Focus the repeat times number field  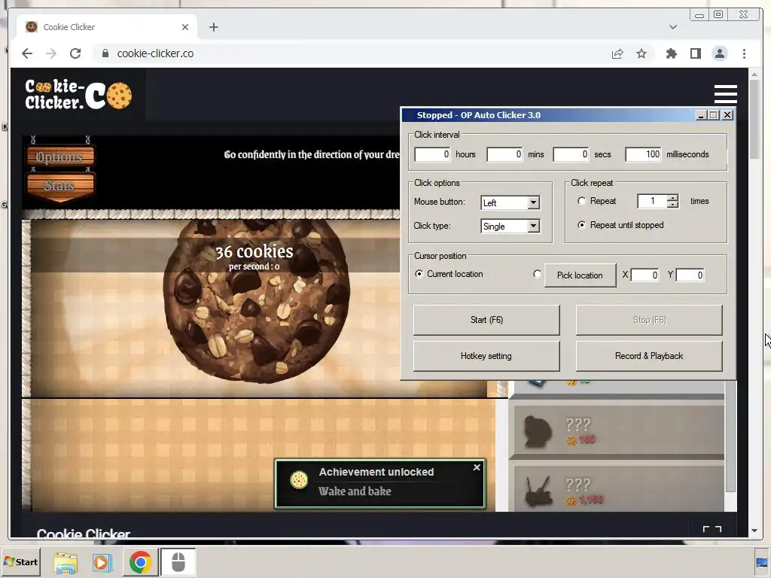pos(652,201)
